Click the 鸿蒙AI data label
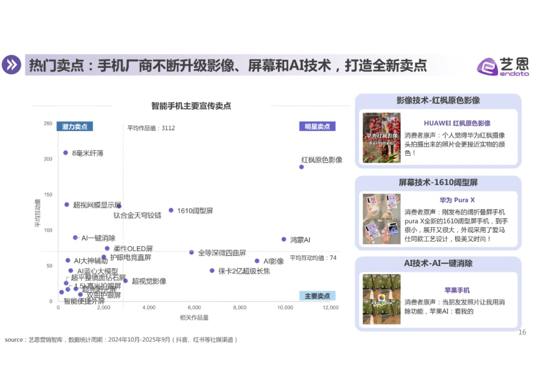547x386 pixels. (300, 240)
